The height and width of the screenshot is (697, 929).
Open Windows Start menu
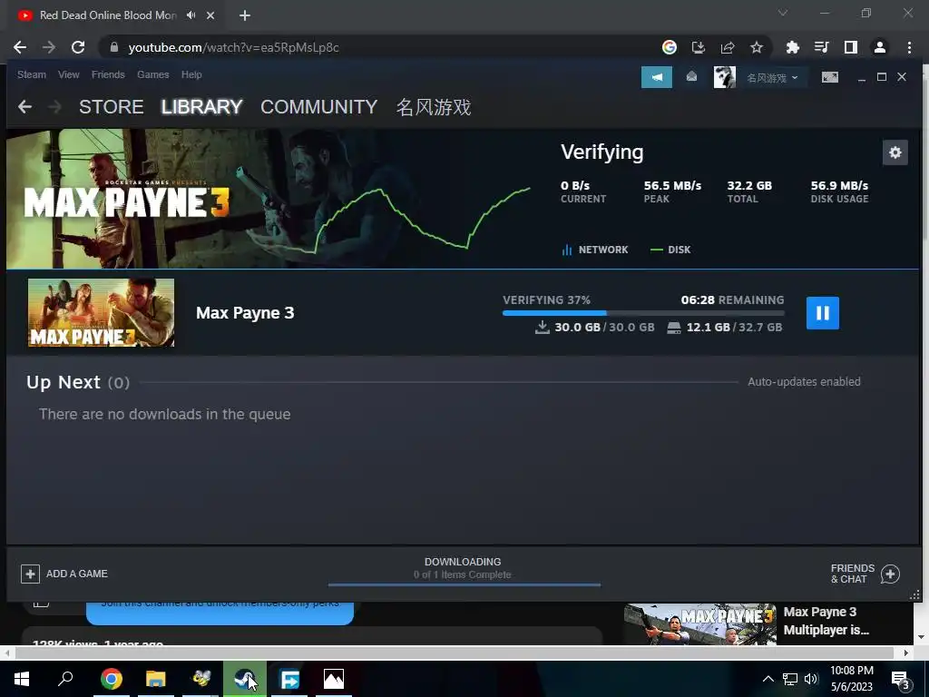click(x=22, y=679)
